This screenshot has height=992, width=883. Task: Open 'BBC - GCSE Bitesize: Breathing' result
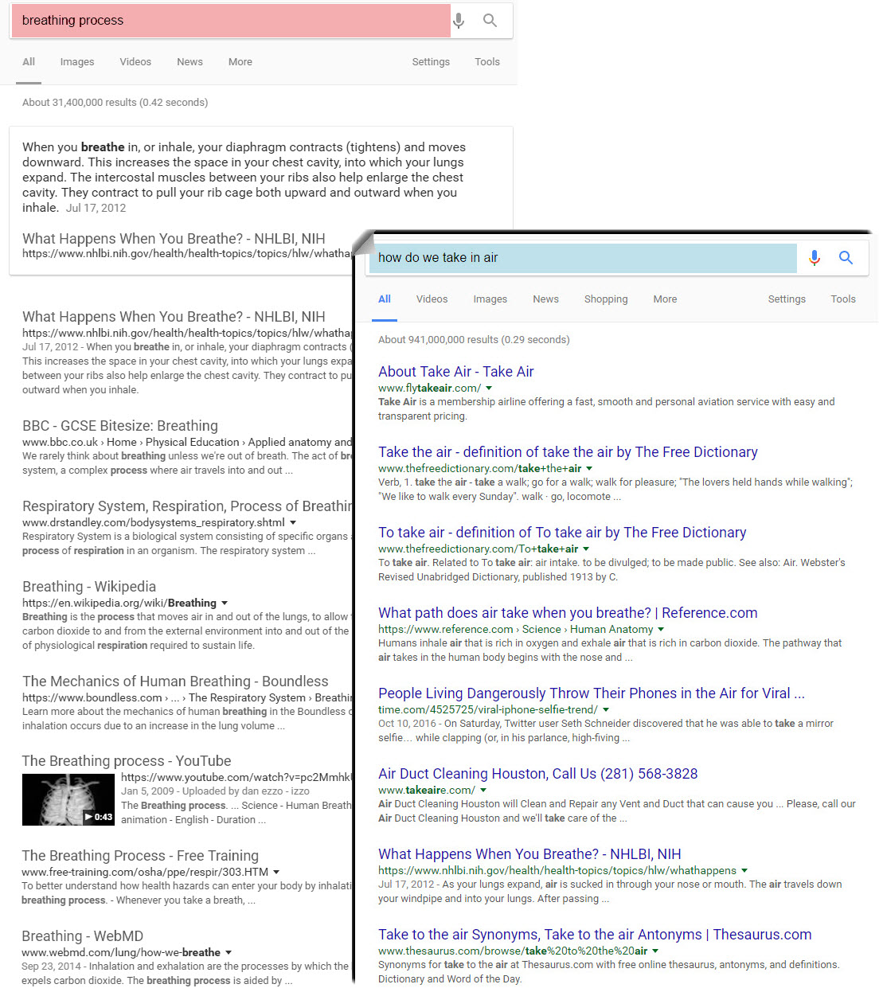[120, 426]
